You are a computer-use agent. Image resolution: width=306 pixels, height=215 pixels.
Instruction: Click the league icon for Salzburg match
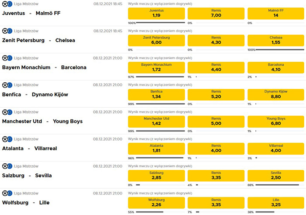(7, 166)
